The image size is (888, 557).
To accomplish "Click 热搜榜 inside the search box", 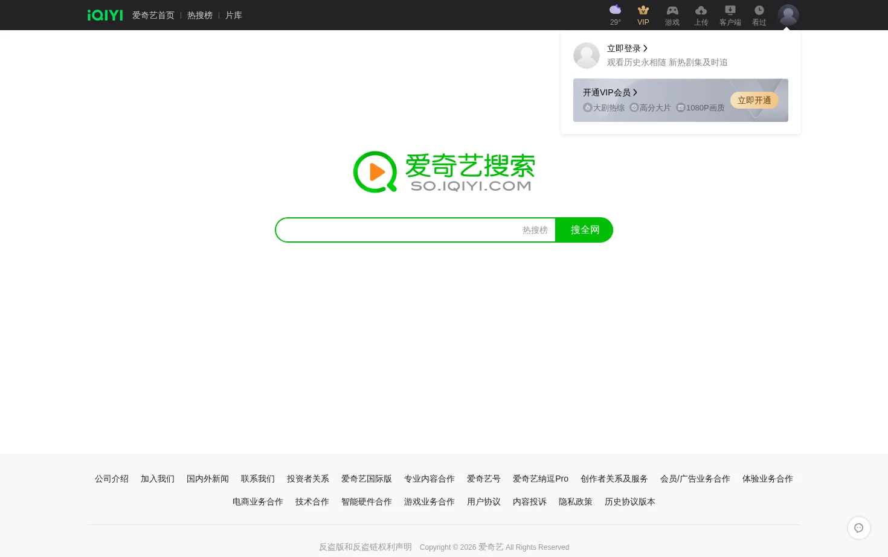I will [535, 230].
